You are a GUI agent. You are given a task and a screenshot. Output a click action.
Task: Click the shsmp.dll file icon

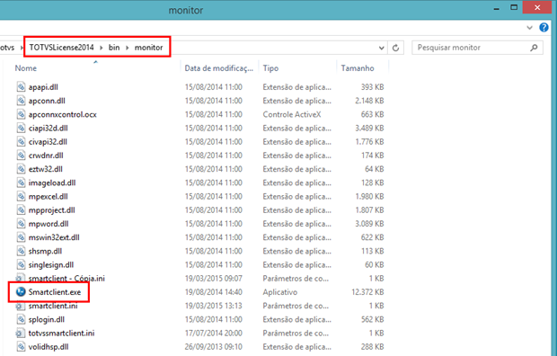21,251
